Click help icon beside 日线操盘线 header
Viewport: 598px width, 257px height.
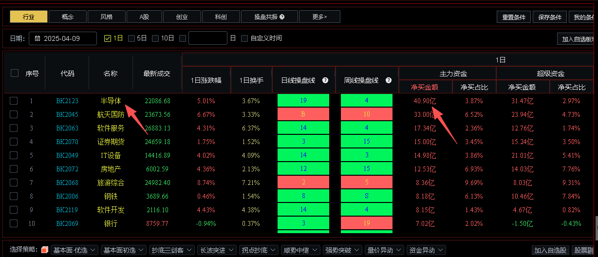[x=325, y=80]
